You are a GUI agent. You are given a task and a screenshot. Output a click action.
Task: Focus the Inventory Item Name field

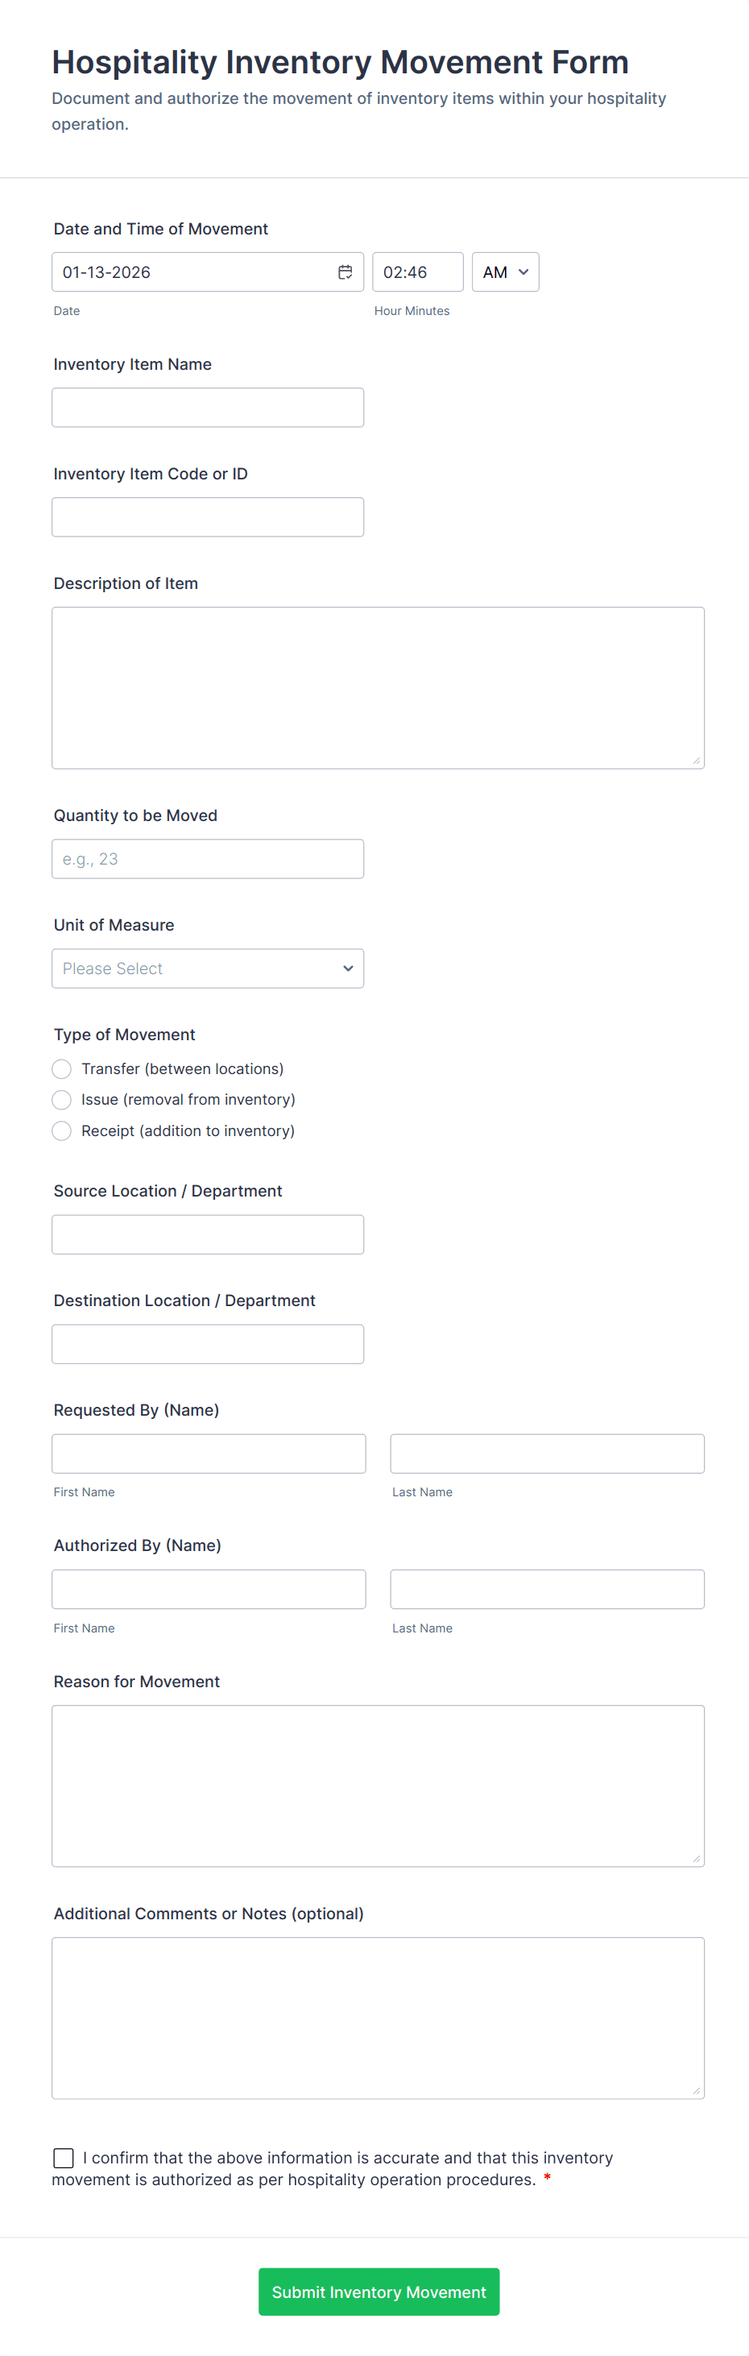pyautogui.click(x=208, y=408)
